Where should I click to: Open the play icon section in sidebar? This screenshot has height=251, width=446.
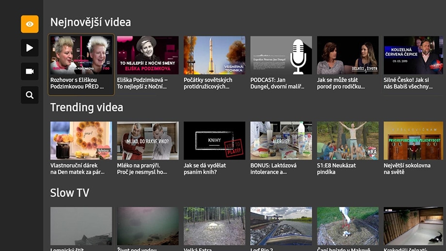tap(30, 48)
